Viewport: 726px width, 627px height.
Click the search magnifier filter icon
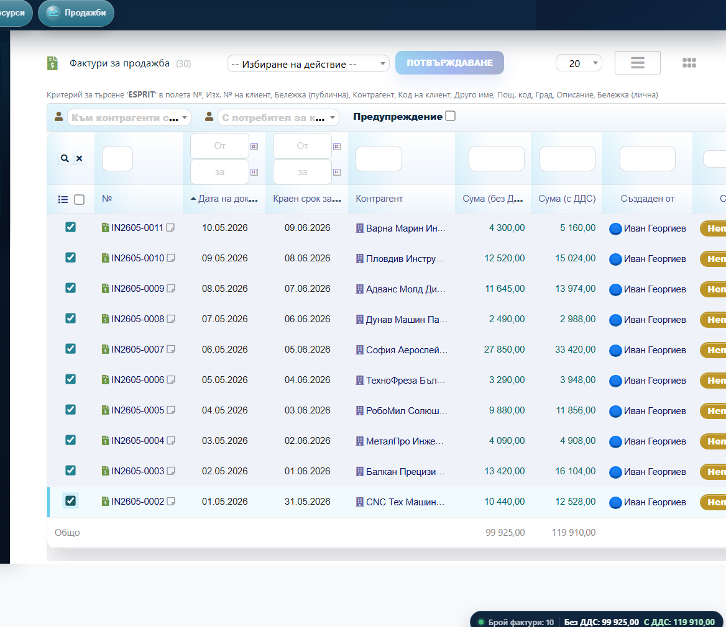coord(65,158)
